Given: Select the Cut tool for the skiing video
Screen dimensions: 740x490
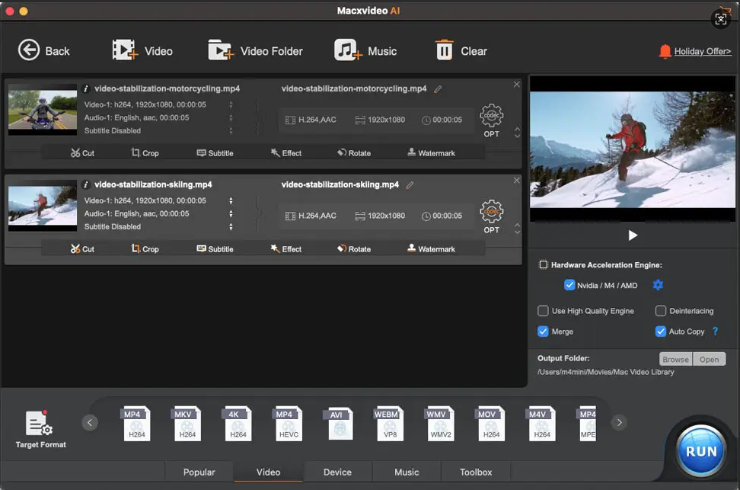Looking at the screenshot, I should pyautogui.click(x=82, y=248).
